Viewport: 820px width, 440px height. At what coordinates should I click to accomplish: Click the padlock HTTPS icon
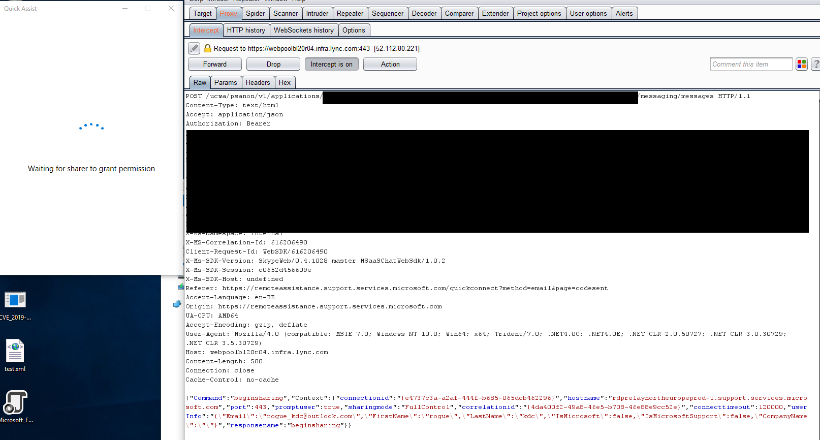(207, 48)
